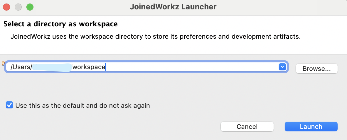Viewport: 347px width, 140px height.
Task: Click the blurred username segment in the path
Action: (52, 67)
